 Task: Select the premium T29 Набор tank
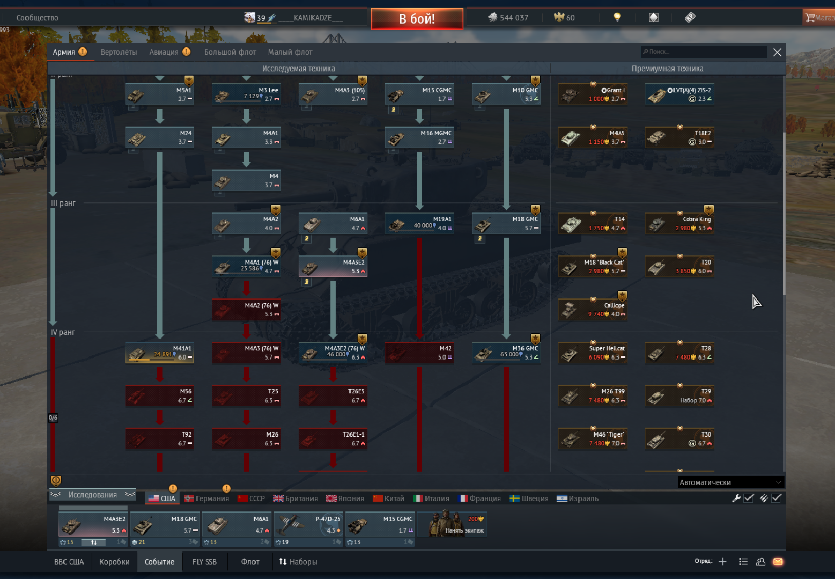point(679,396)
